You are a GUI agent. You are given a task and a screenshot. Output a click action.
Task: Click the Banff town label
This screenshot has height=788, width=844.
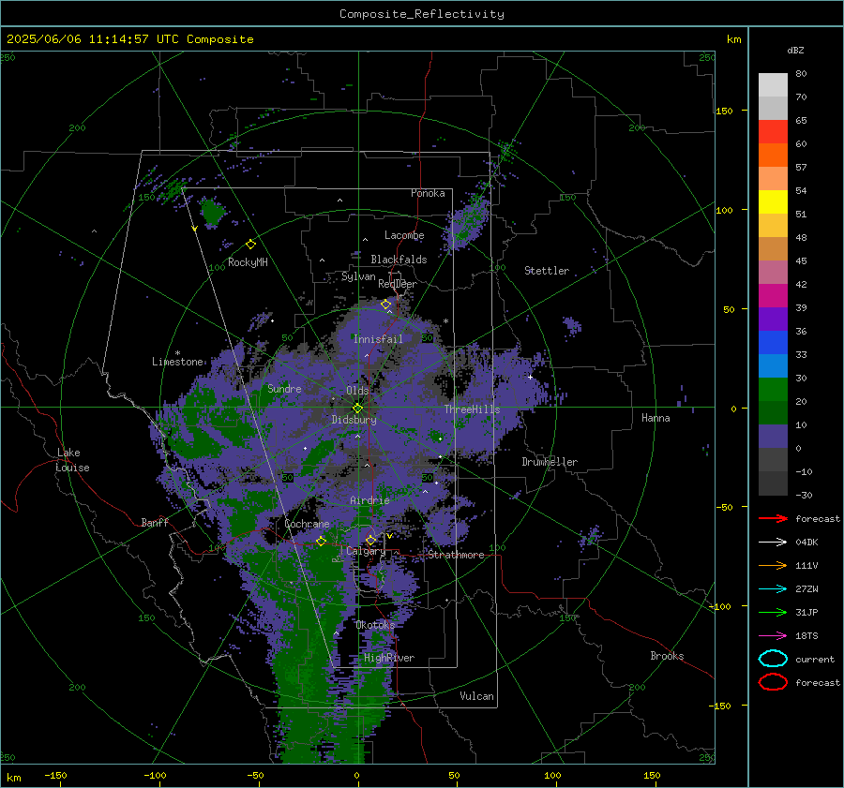point(155,522)
